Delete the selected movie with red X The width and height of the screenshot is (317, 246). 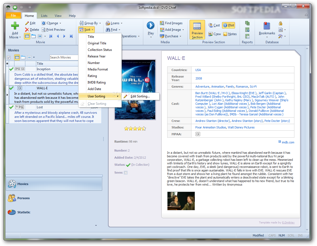32,30
